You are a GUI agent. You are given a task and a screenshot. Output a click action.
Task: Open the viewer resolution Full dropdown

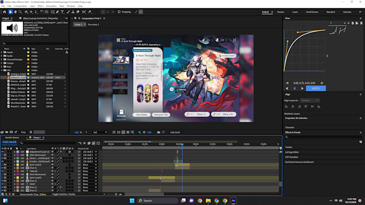pos(100,132)
